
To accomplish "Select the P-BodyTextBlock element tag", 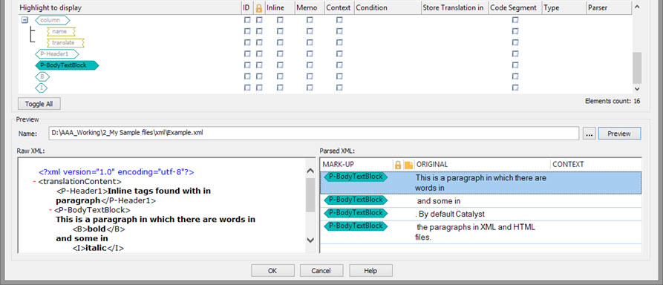I will point(67,65).
